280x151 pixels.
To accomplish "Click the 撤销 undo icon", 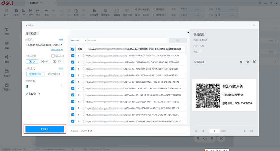I will tap(46, 12).
